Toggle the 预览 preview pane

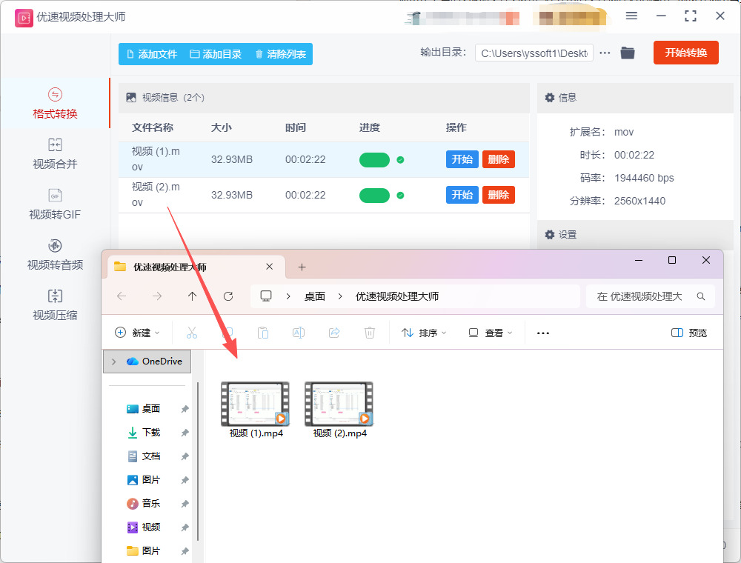tap(688, 333)
